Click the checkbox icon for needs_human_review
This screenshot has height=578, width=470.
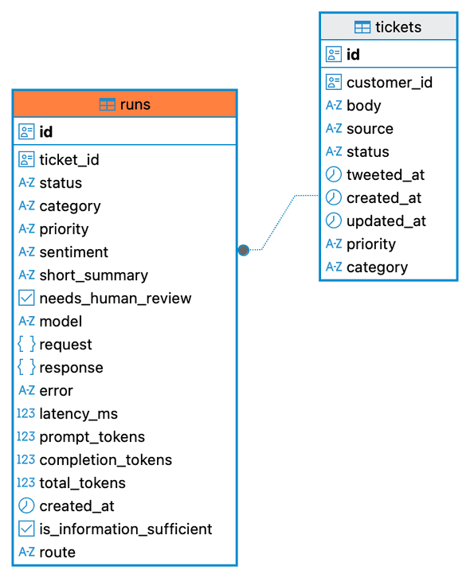[26, 299]
